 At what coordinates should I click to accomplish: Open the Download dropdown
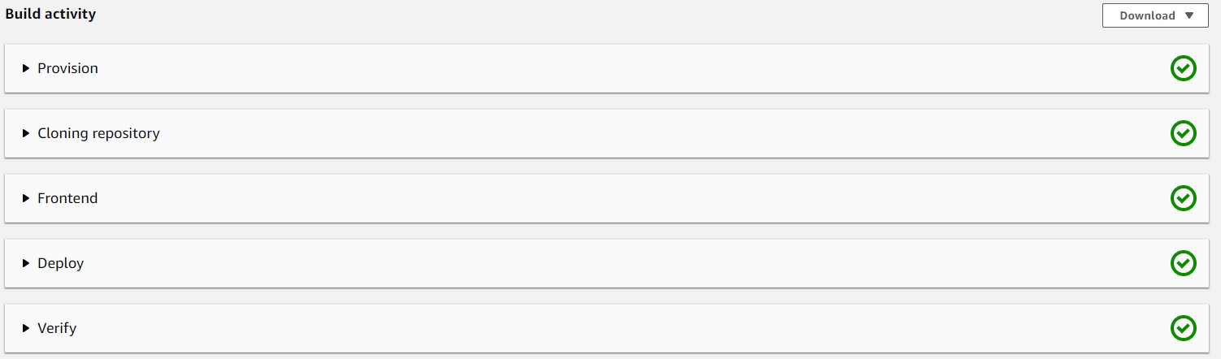coord(1154,15)
